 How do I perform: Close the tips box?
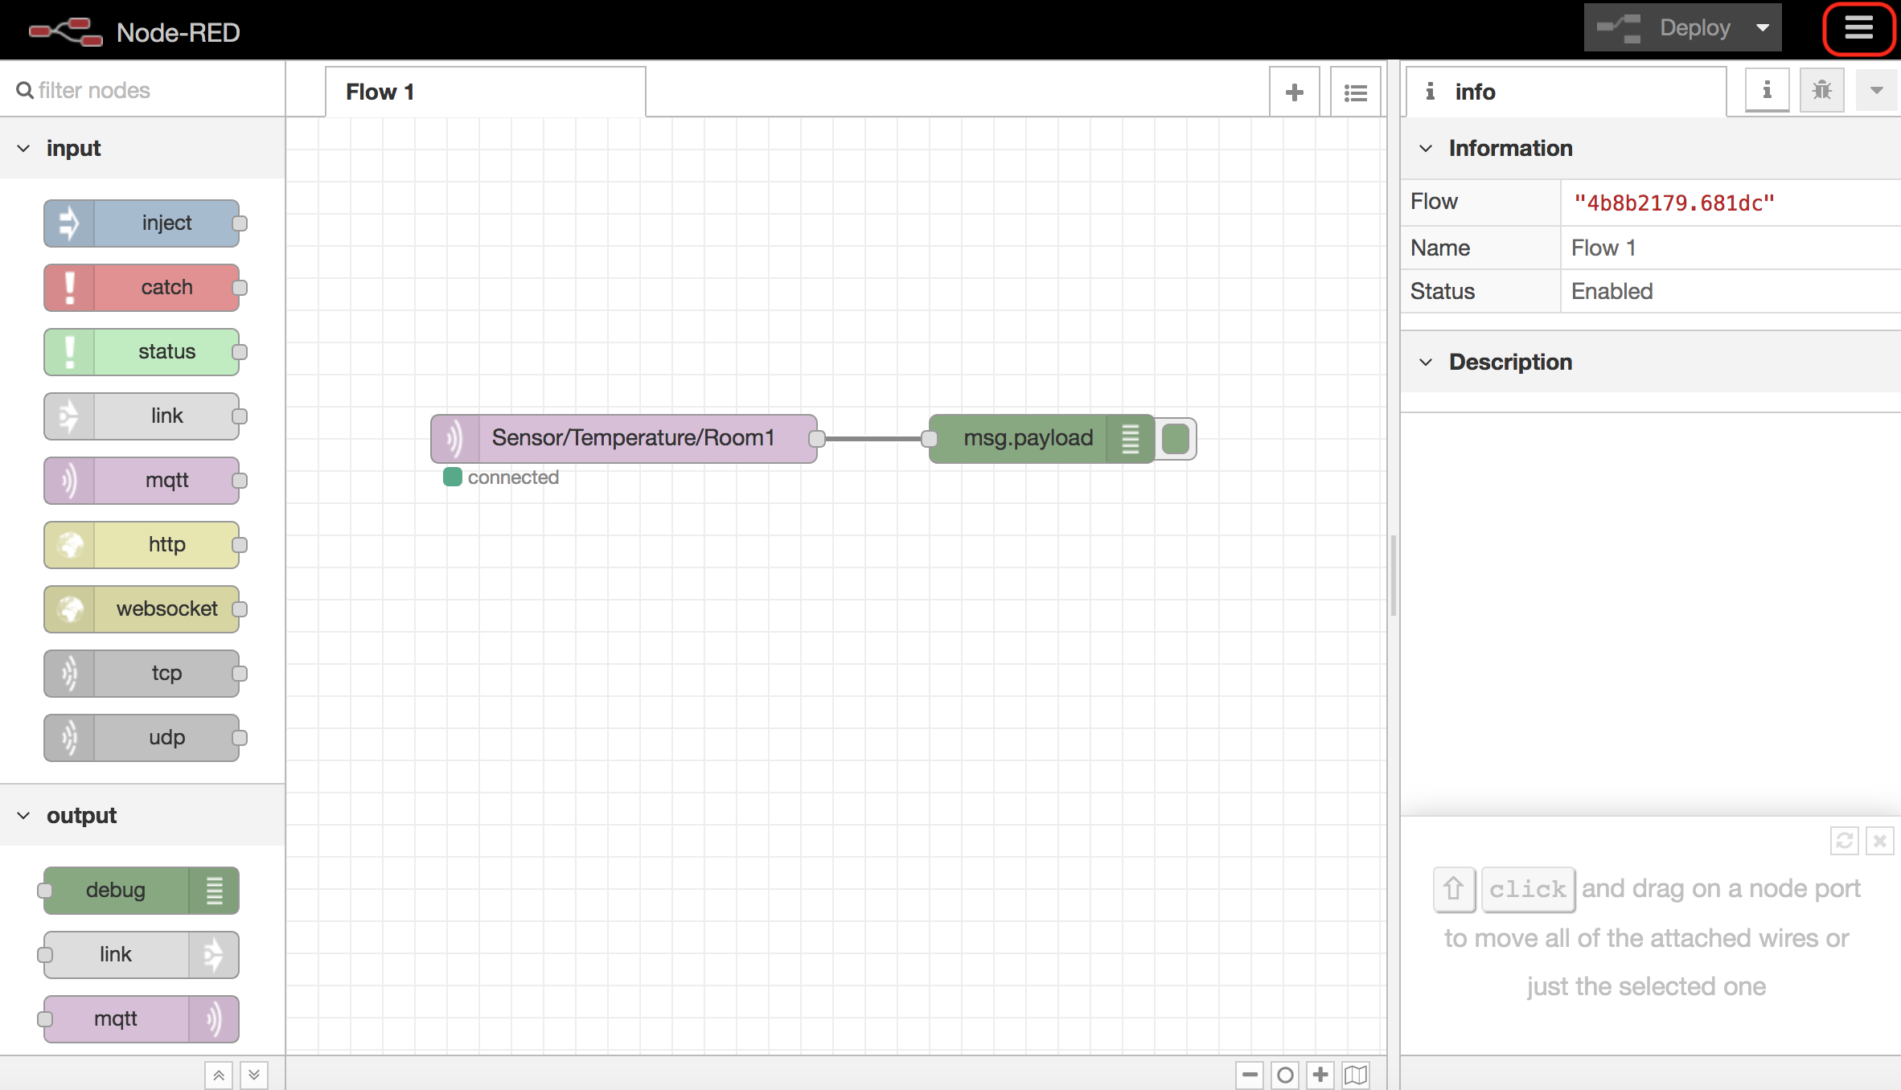[x=1880, y=841]
